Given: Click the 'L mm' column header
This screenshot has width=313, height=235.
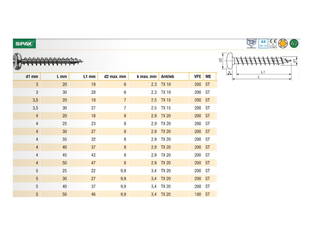Looking at the screenshot, I should 62,76.
